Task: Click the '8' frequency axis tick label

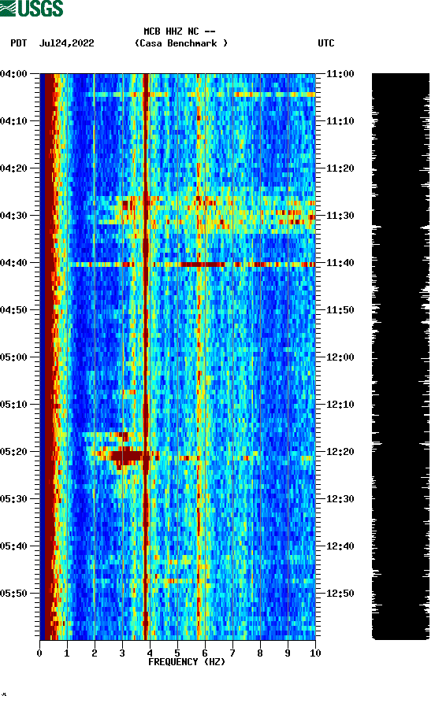Action: 260,653
